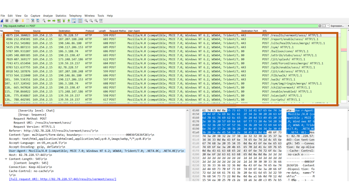Open the Edit menu
The height and width of the screenshot is (196, 349).
coord(10,16)
